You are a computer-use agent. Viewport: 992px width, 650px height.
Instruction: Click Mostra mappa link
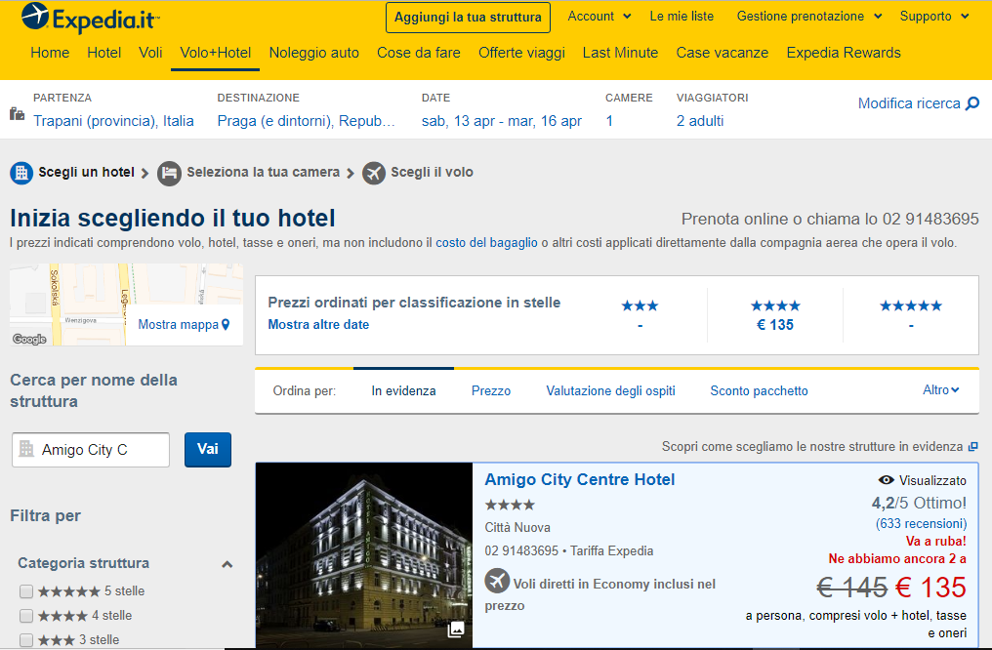pos(178,324)
